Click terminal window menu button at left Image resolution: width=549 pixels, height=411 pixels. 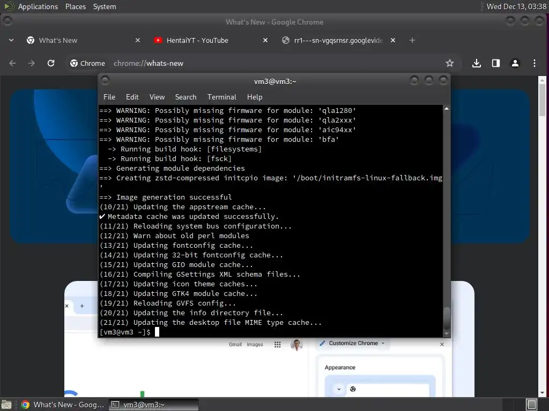tap(105, 81)
